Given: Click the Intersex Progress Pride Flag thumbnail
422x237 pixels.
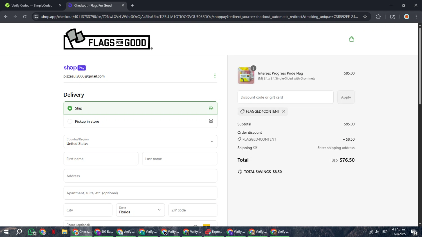Looking at the screenshot, I should coord(246,76).
